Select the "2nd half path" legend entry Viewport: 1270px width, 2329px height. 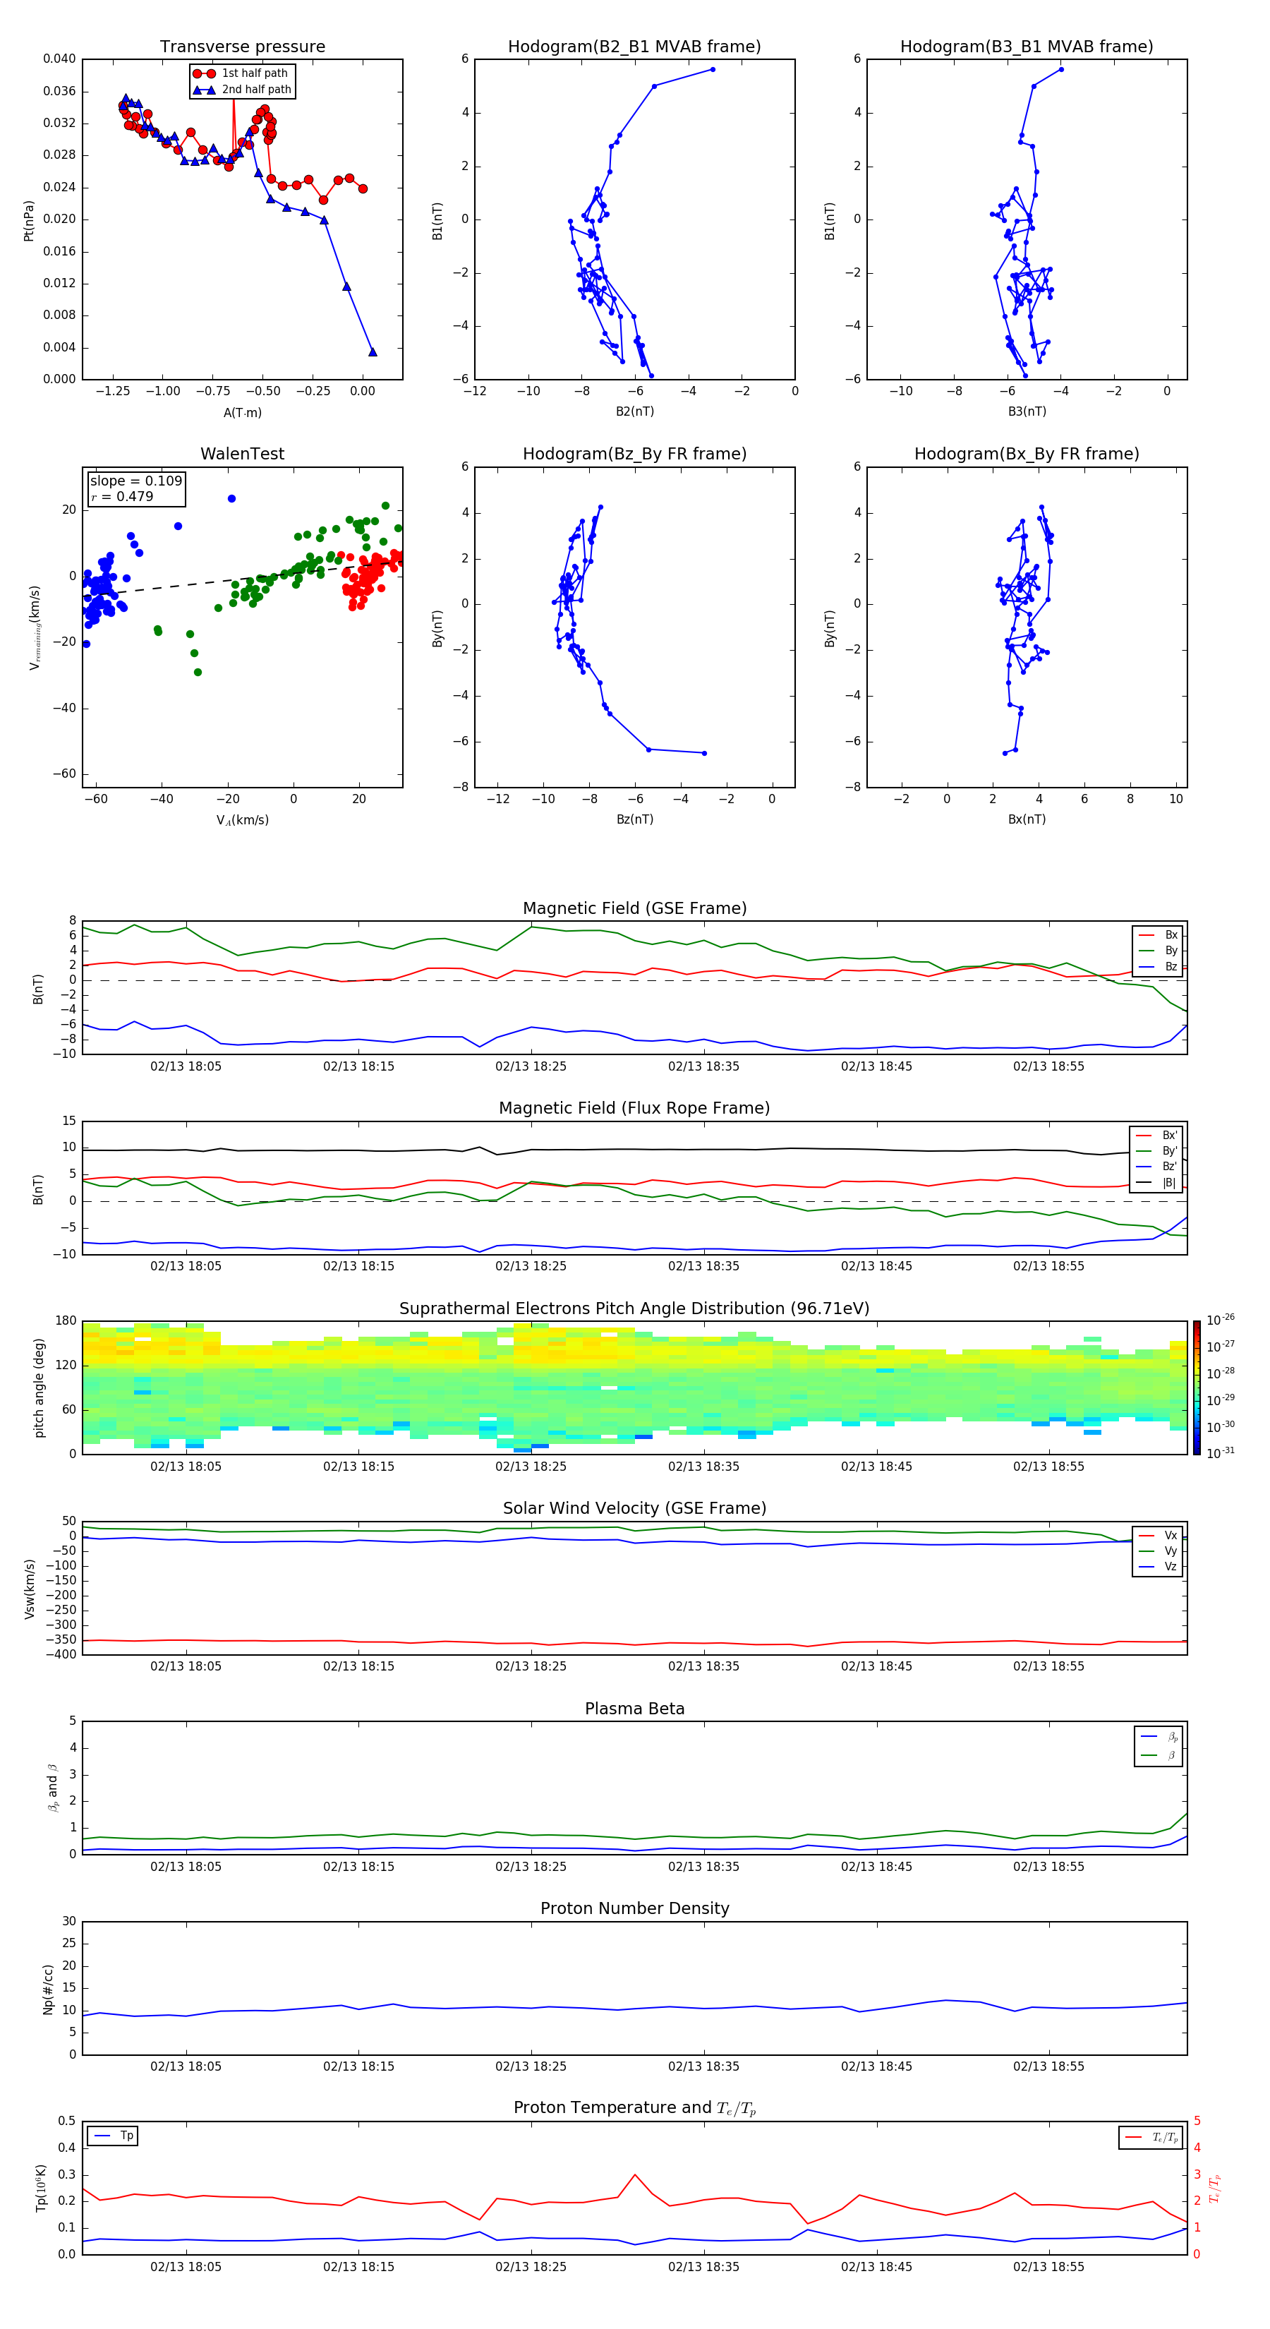pyautogui.click(x=242, y=90)
